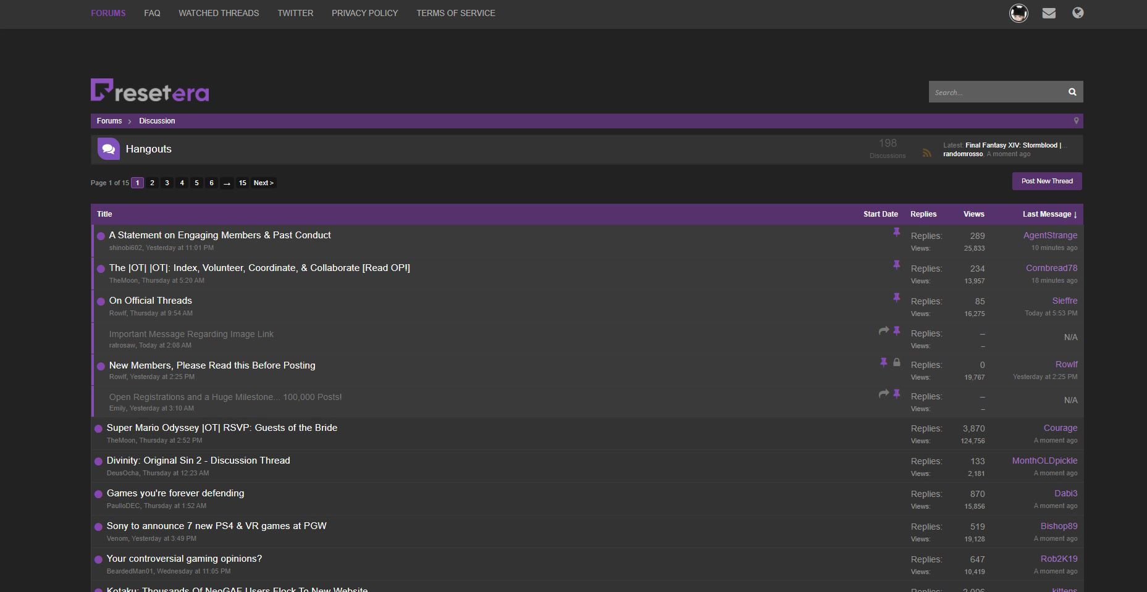Viewport: 1147px width, 592px height.
Task: Open 'On Official Threads' thread title
Action: (151, 301)
